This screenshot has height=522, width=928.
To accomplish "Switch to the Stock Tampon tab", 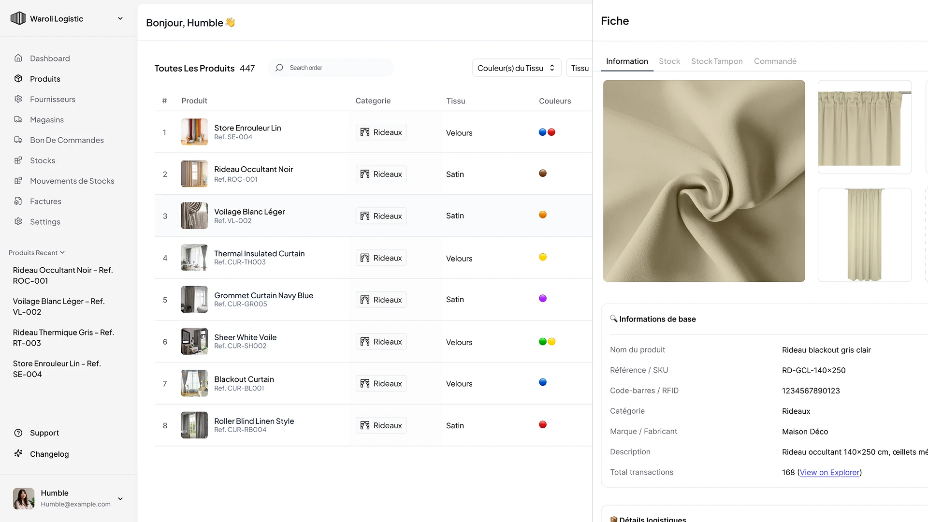I will coord(717,61).
